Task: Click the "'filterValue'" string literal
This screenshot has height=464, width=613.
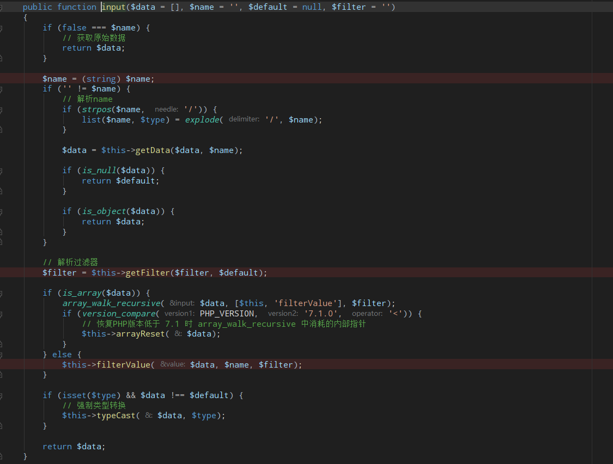Action: coord(305,303)
